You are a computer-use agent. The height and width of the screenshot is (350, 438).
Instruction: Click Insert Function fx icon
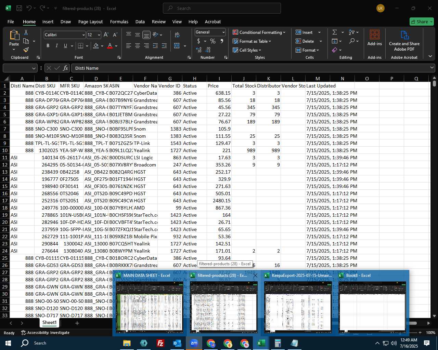[66, 68]
